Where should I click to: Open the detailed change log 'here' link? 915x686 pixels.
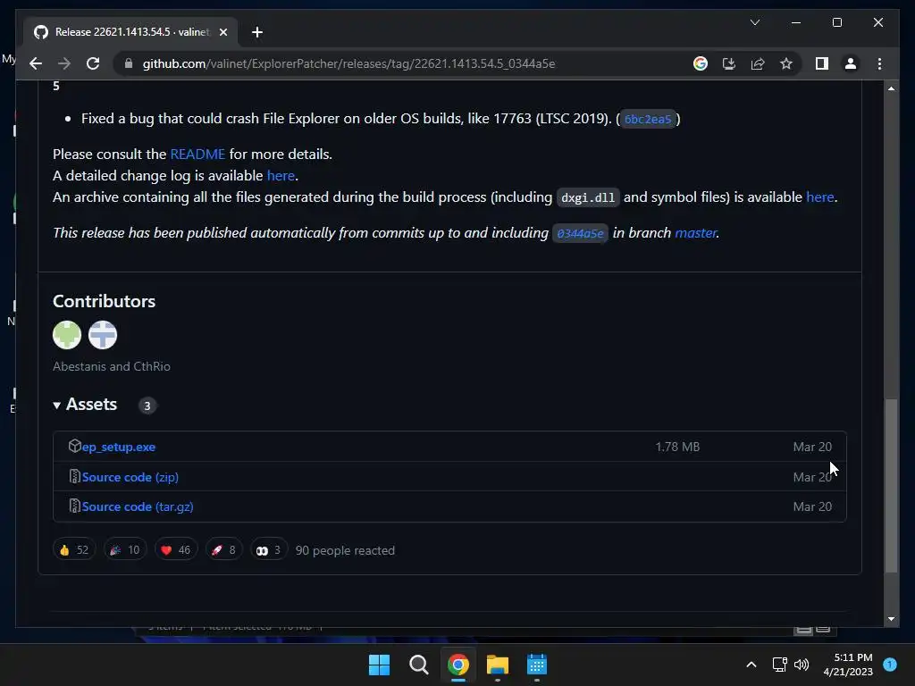(x=281, y=176)
